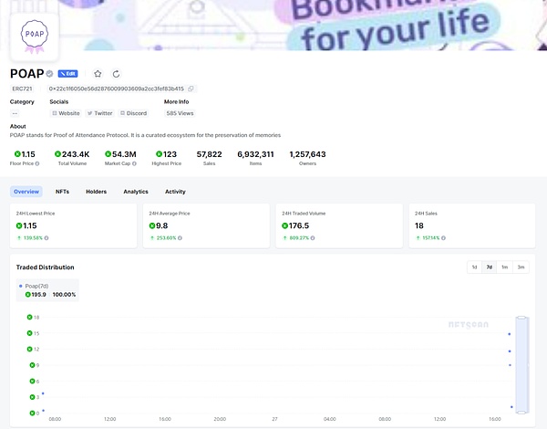Open the Activity tab

(x=175, y=192)
